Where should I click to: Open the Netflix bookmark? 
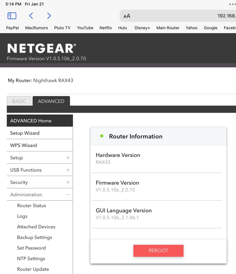[106, 28]
